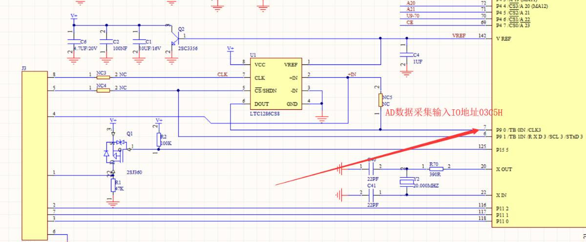Click the CS/SHDN pin label inside U1
Screen dimensions: 586x242
pos(266,90)
